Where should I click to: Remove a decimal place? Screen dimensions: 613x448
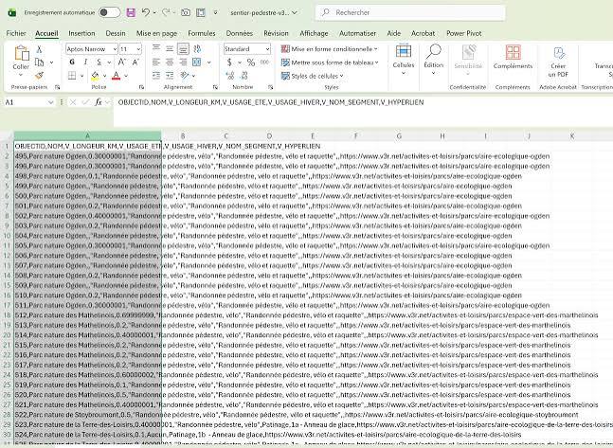244,75
